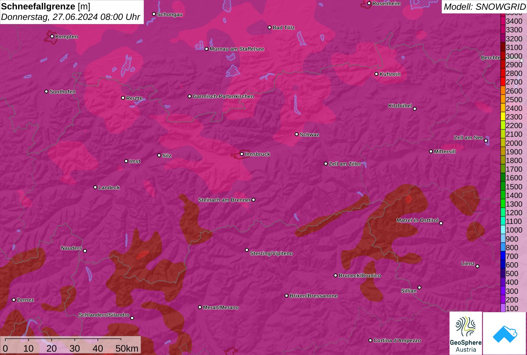Screen dimensions: 527x355
Task: Click the 1000 legend value
Action: 514,230
